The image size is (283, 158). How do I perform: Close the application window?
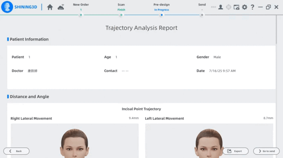tap(276, 7)
